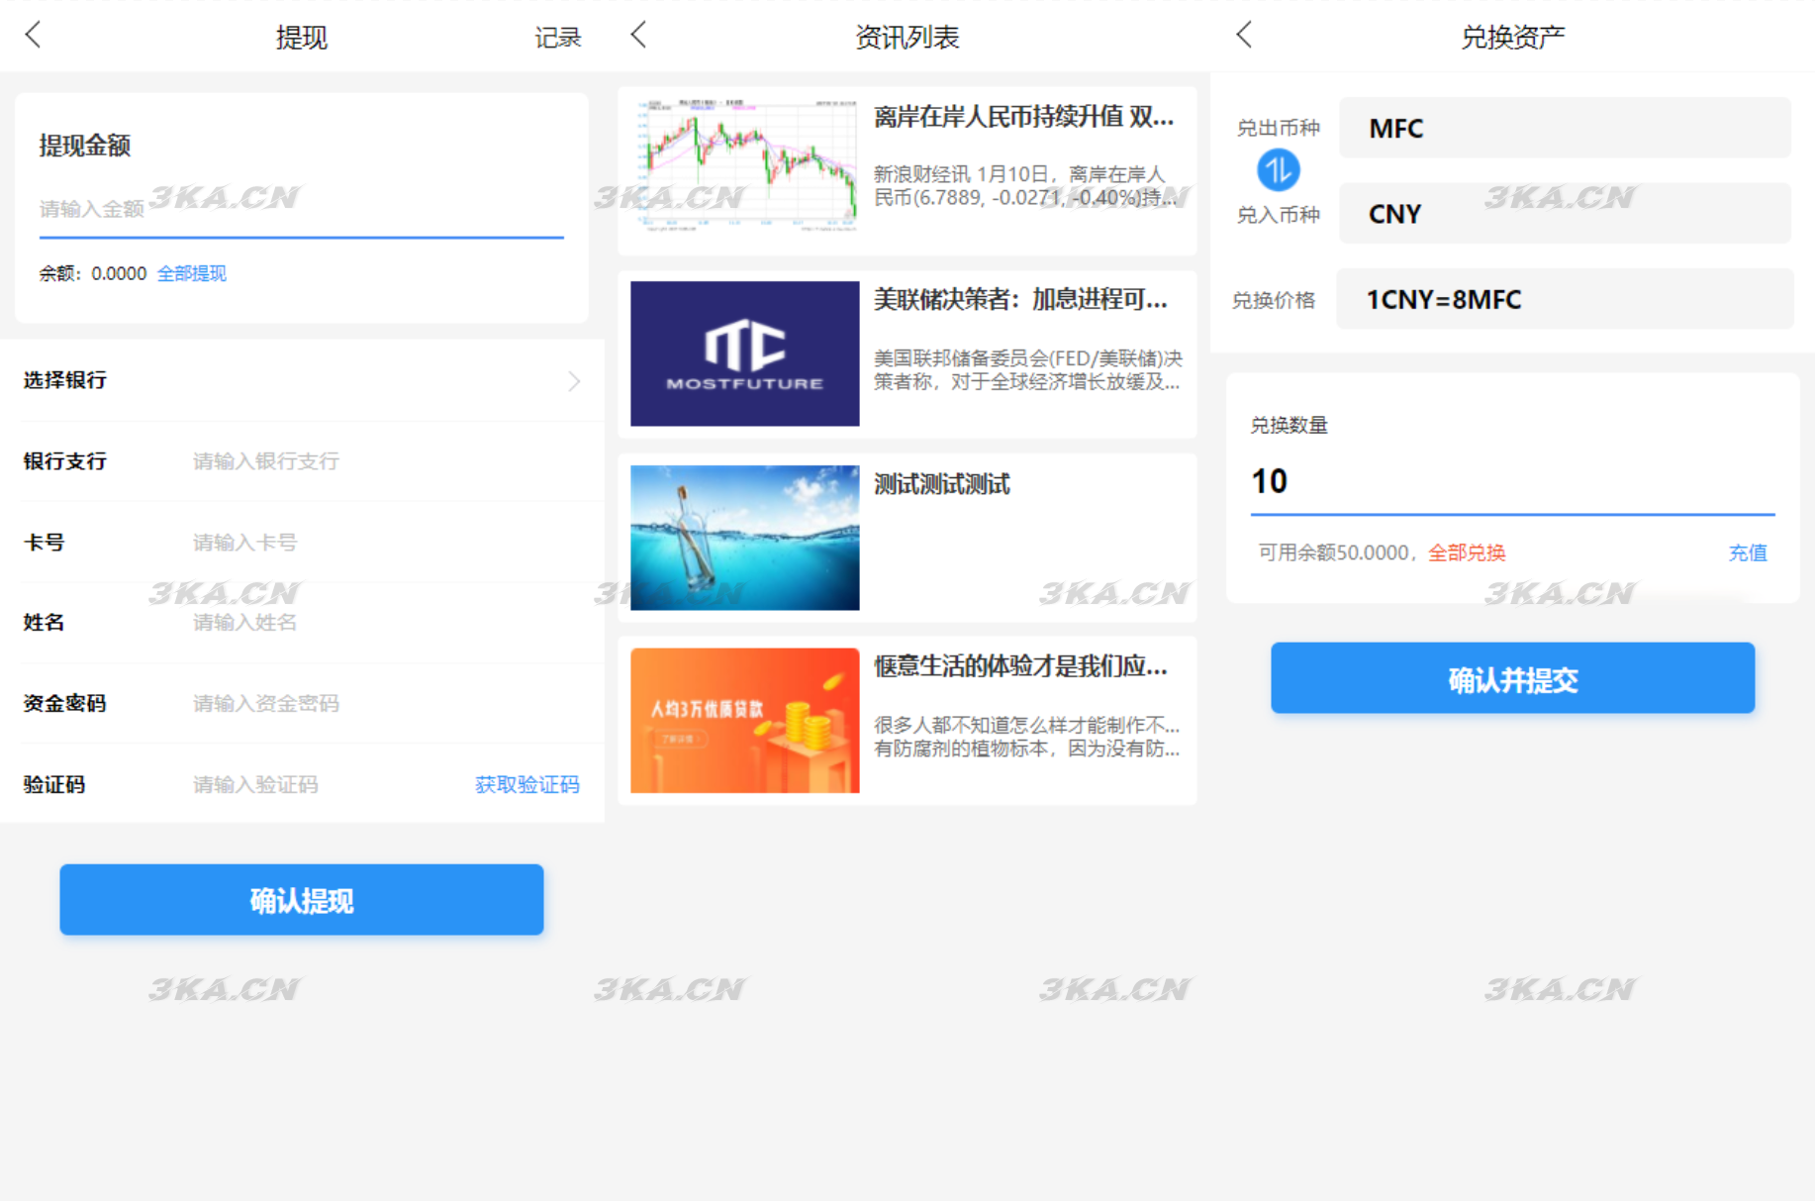
Task: Click the back arrow on 兑换资产 page
Action: click(x=1244, y=36)
